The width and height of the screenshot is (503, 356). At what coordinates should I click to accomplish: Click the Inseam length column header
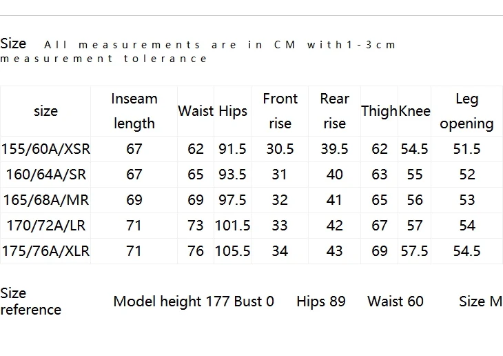pyautogui.click(x=134, y=111)
